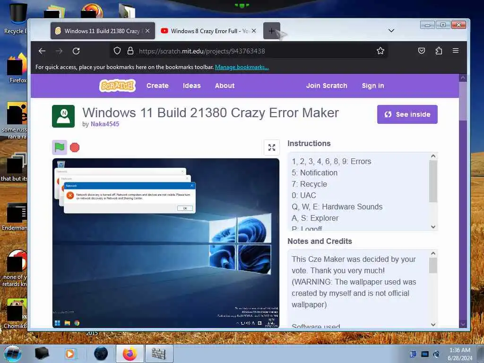The image size is (484, 363).
Task: Open the media player taskbar icon
Action: tap(70, 354)
